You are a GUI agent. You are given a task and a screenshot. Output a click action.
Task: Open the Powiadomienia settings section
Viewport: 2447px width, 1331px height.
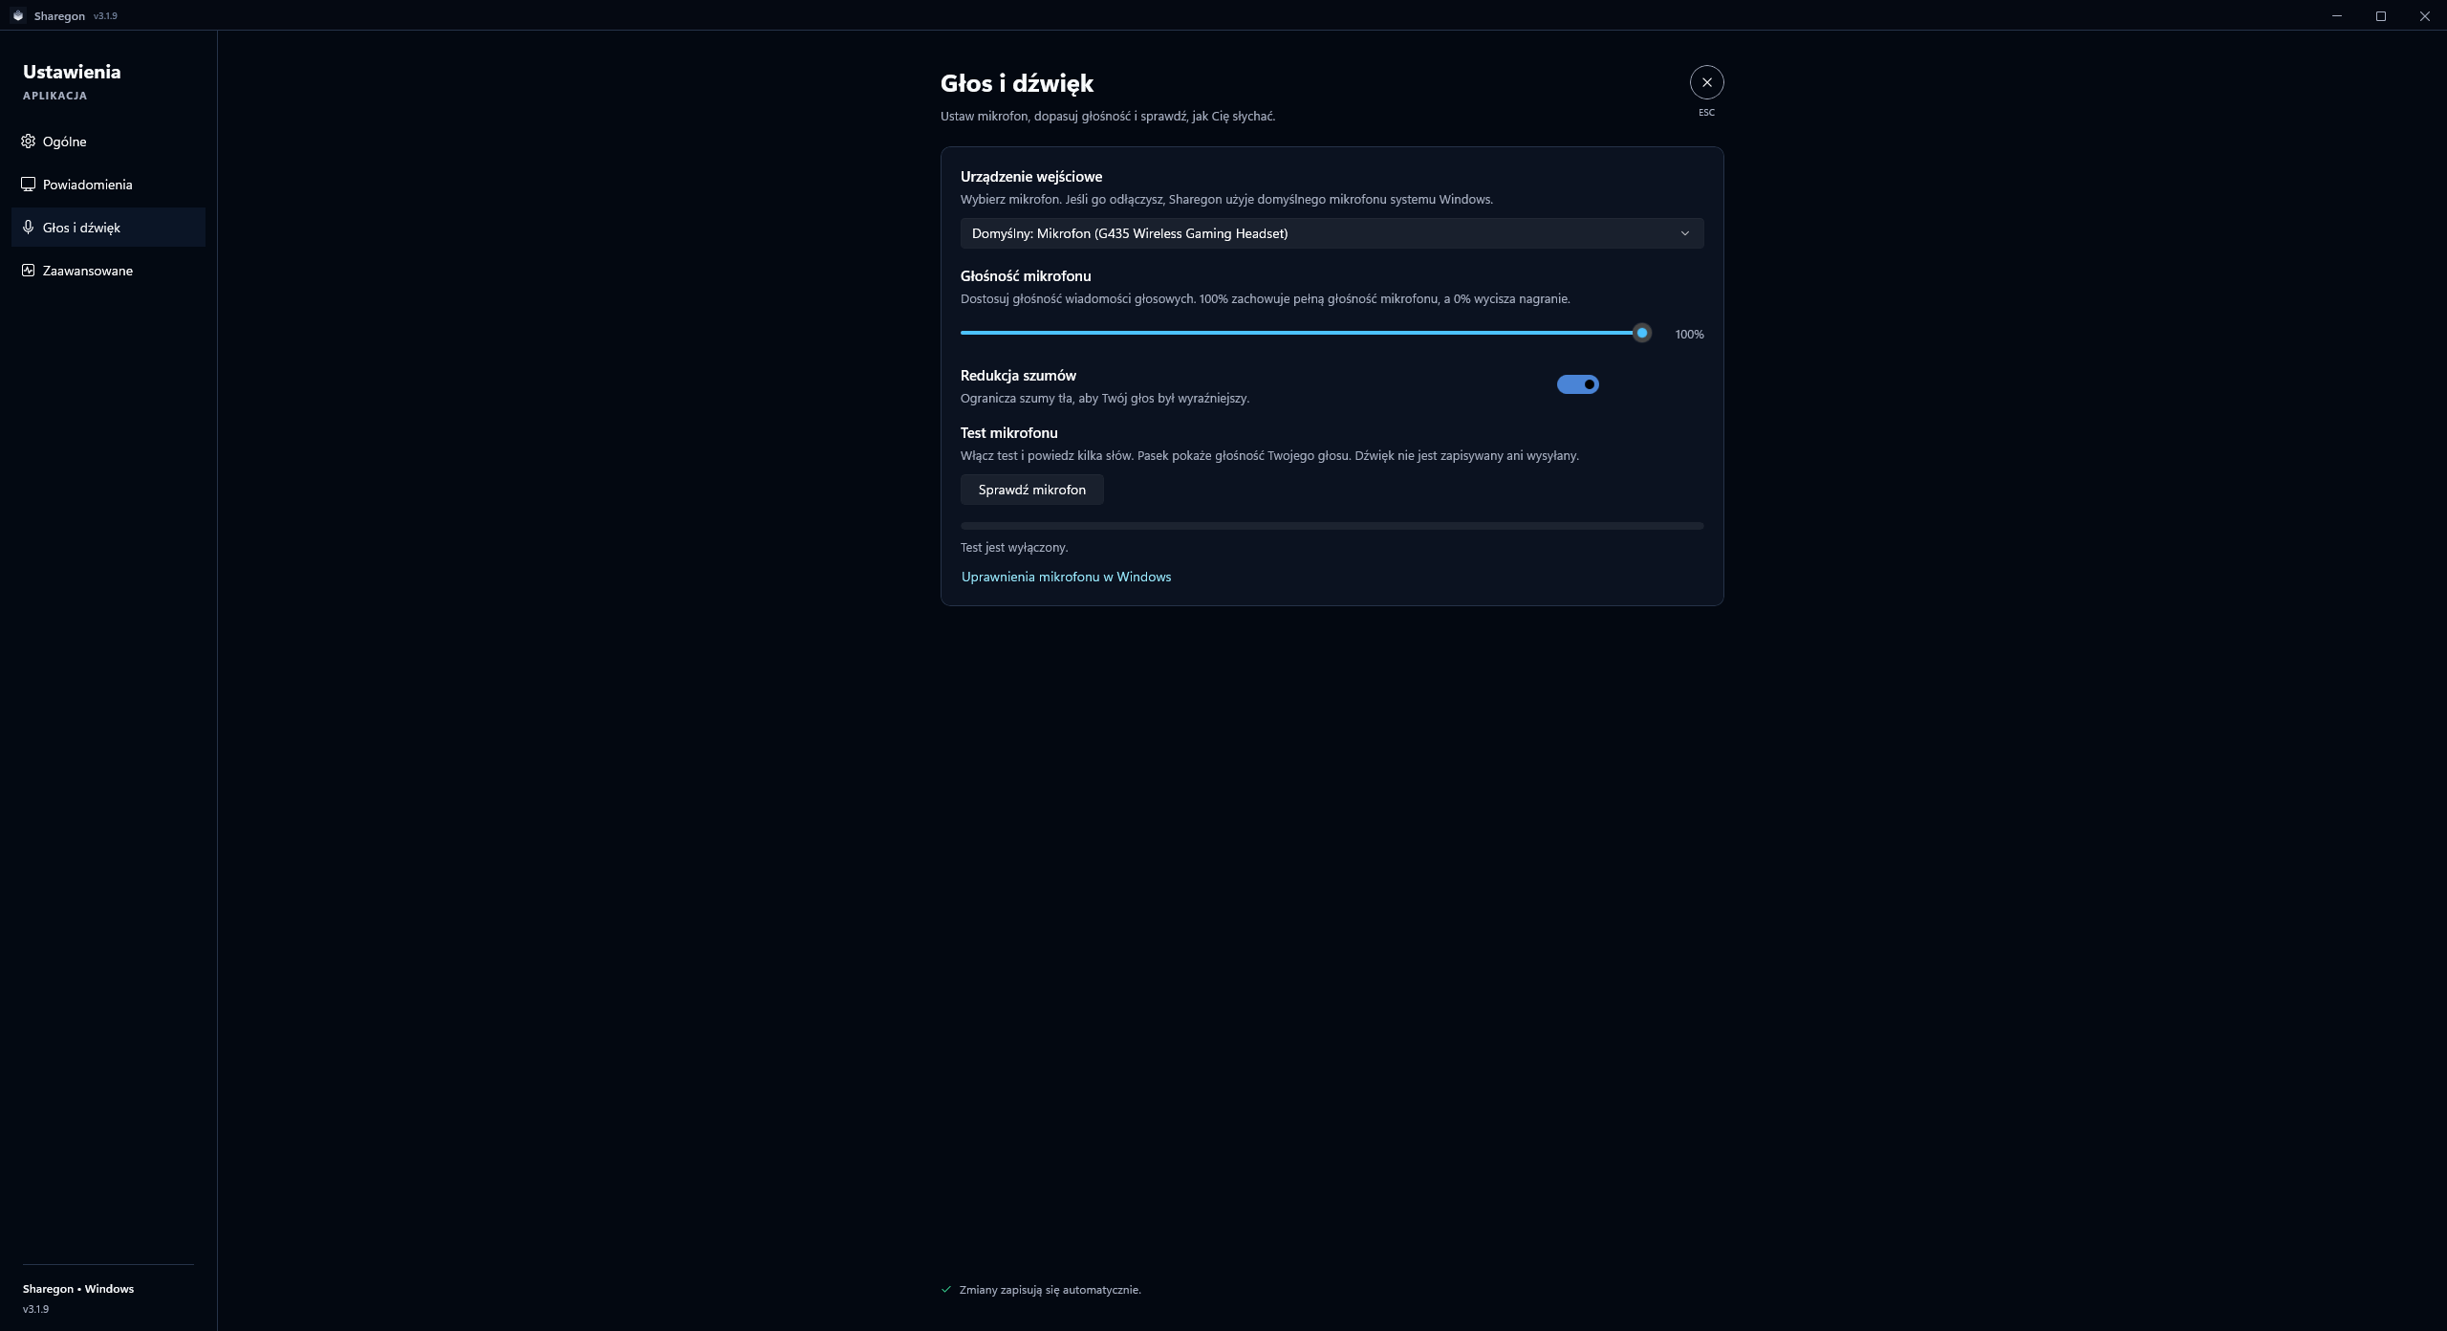[x=108, y=185]
